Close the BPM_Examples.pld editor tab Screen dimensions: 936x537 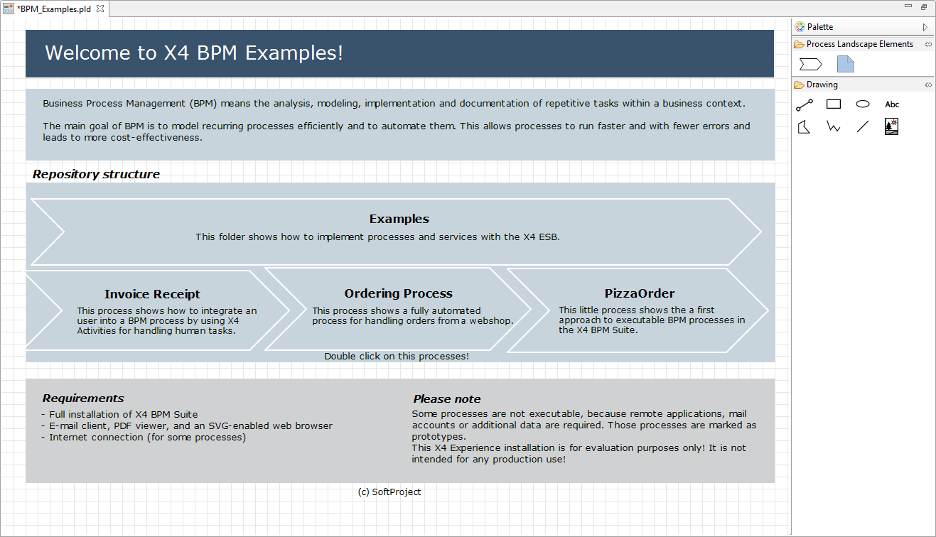pyautogui.click(x=100, y=9)
